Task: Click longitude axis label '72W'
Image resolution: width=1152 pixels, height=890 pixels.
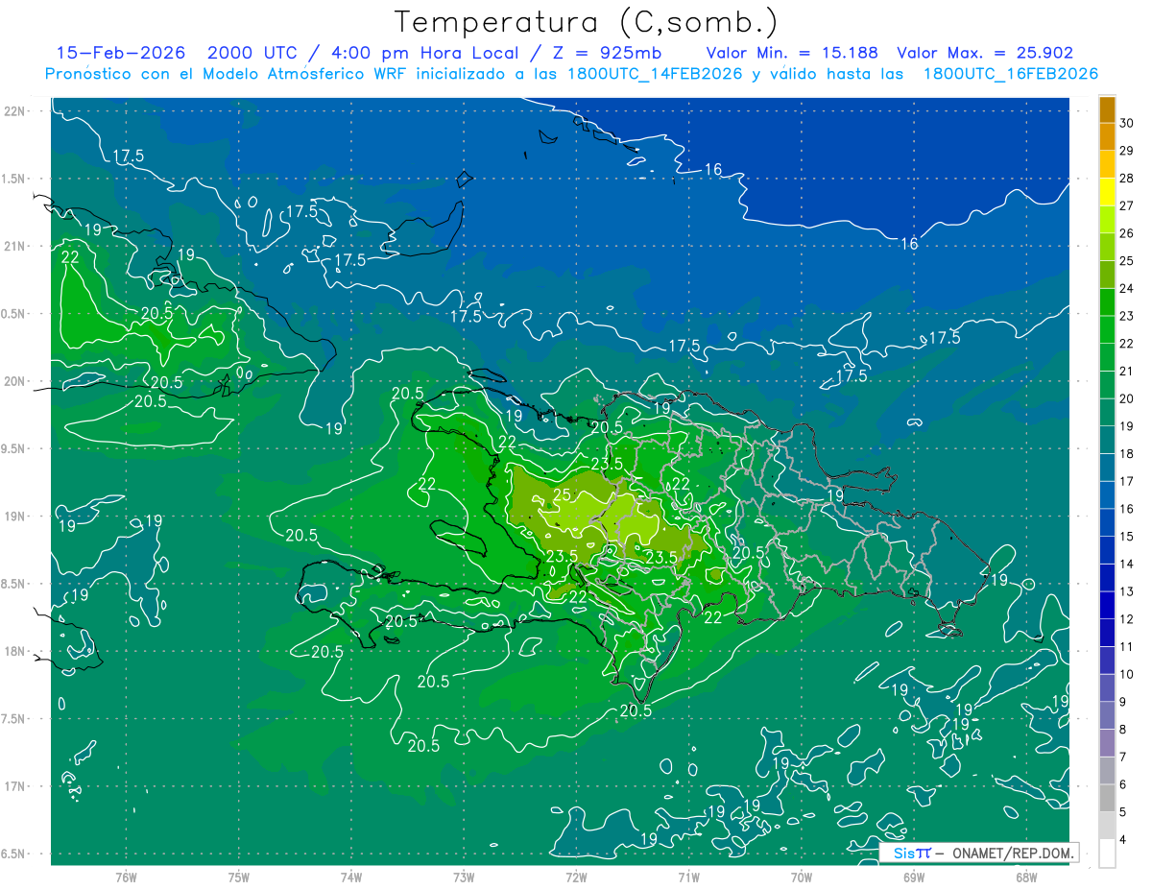Action: (576, 877)
